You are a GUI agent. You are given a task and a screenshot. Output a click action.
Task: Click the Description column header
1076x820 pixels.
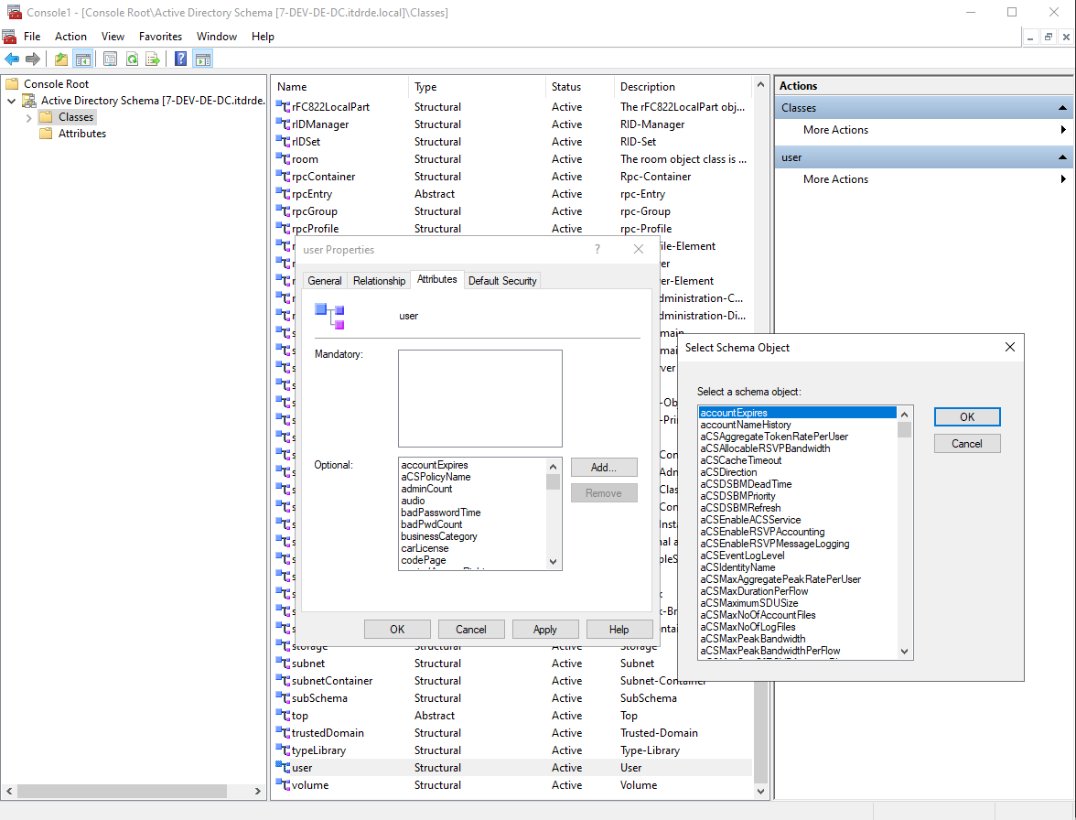[x=683, y=87]
